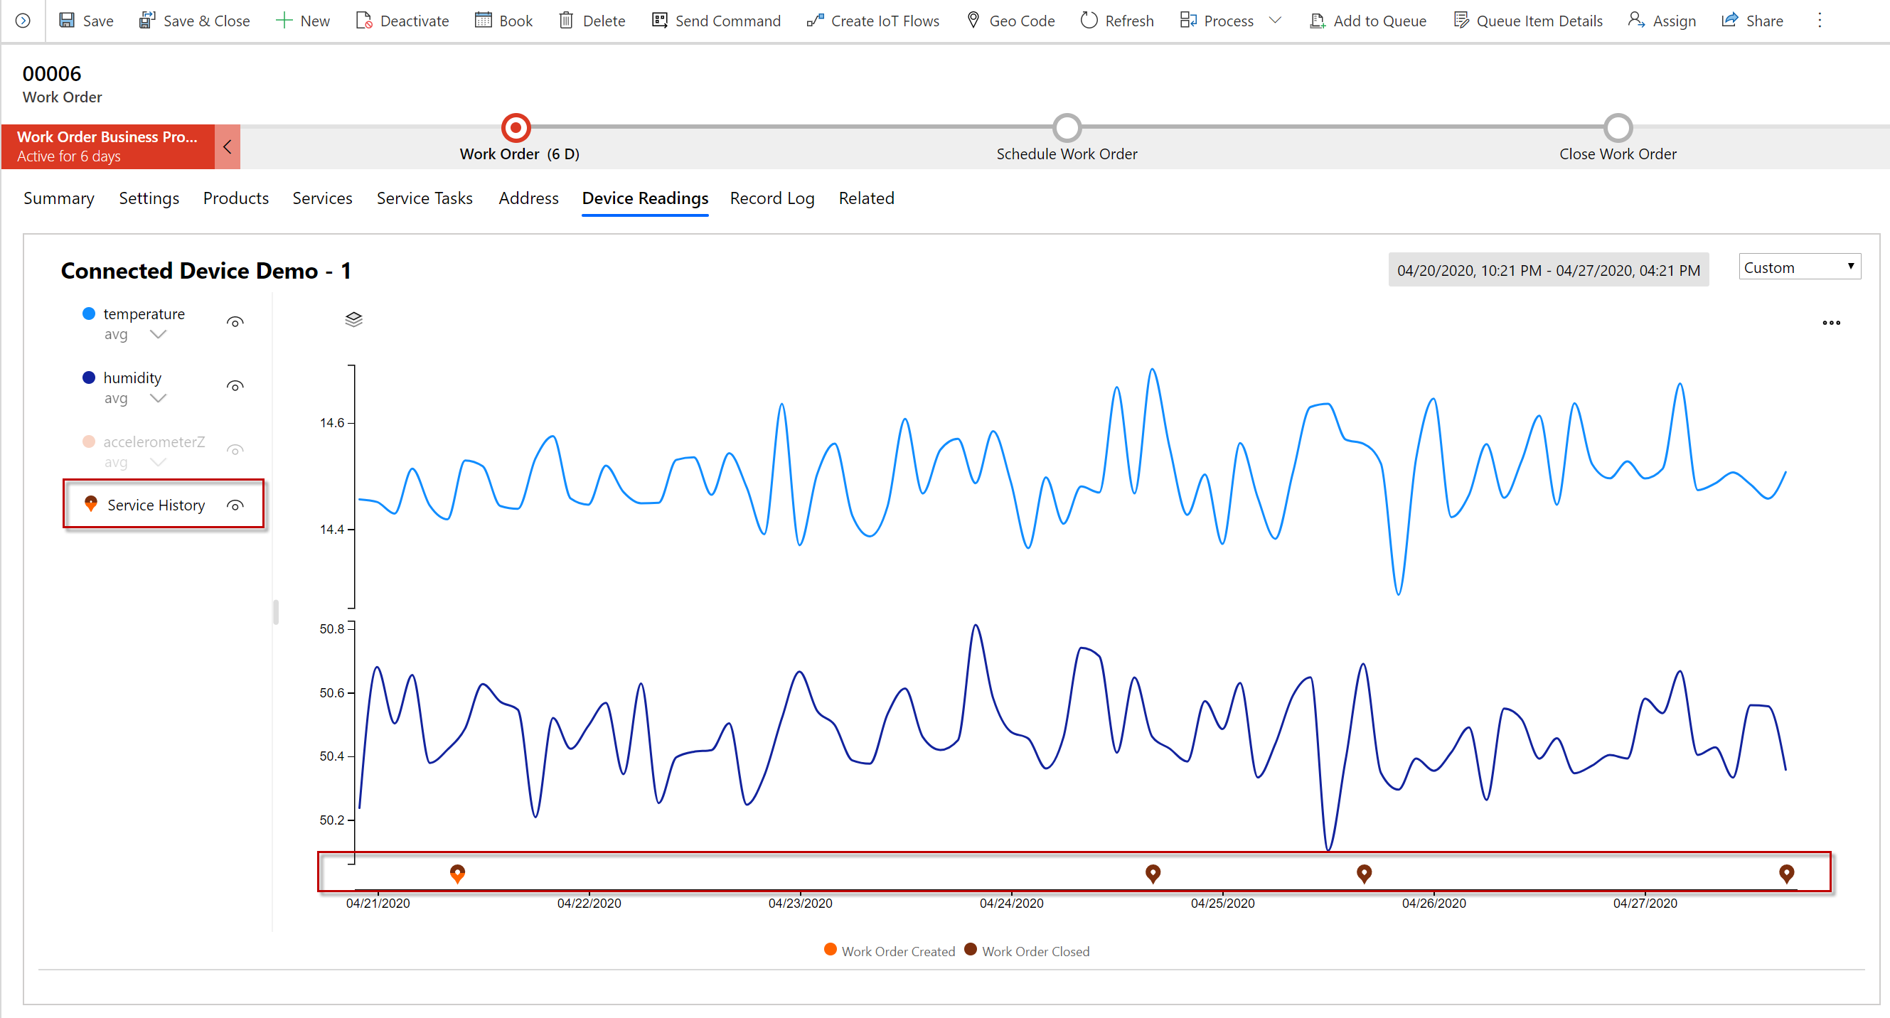Image resolution: width=1890 pixels, height=1018 pixels.
Task: Switch to the Record Log tab
Action: pyautogui.click(x=774, y=198)
